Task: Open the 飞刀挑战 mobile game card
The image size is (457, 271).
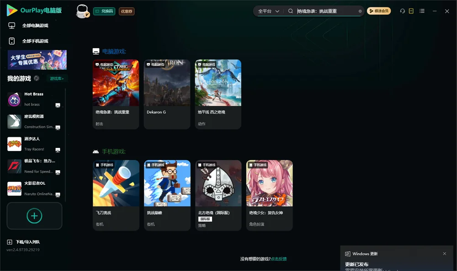Action: point(116,195)
